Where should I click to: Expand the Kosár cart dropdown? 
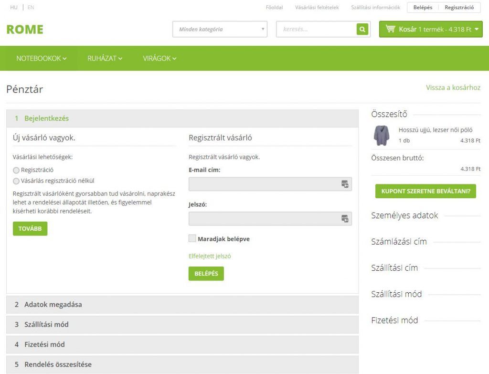(431, 29)
